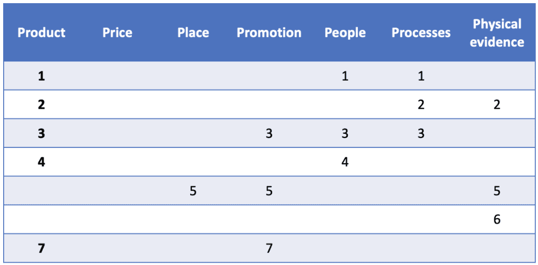Select the 2 under Physical evidence
Image resolution: width=538 pixels, height=265 pixels.
click(497, 104)
